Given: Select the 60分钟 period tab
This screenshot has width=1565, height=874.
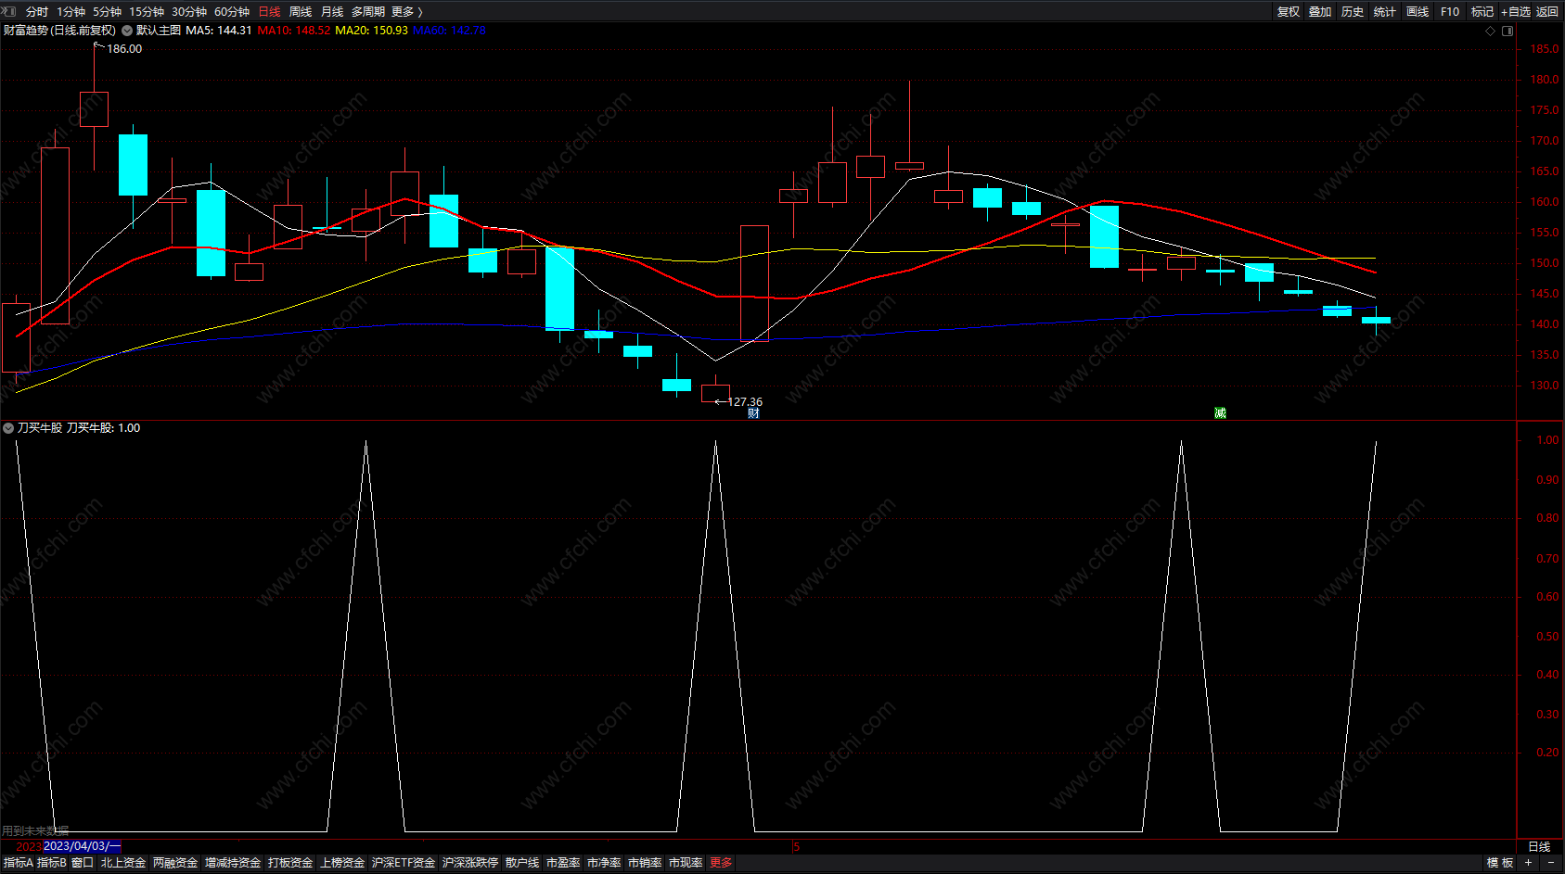Looking at the screenshot, I should coord(232,12).
